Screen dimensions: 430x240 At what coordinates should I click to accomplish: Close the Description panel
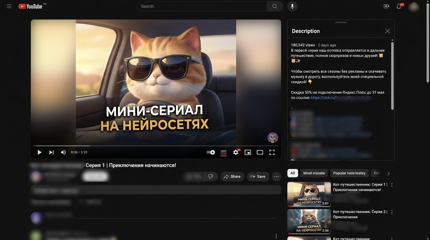point(387,31)
